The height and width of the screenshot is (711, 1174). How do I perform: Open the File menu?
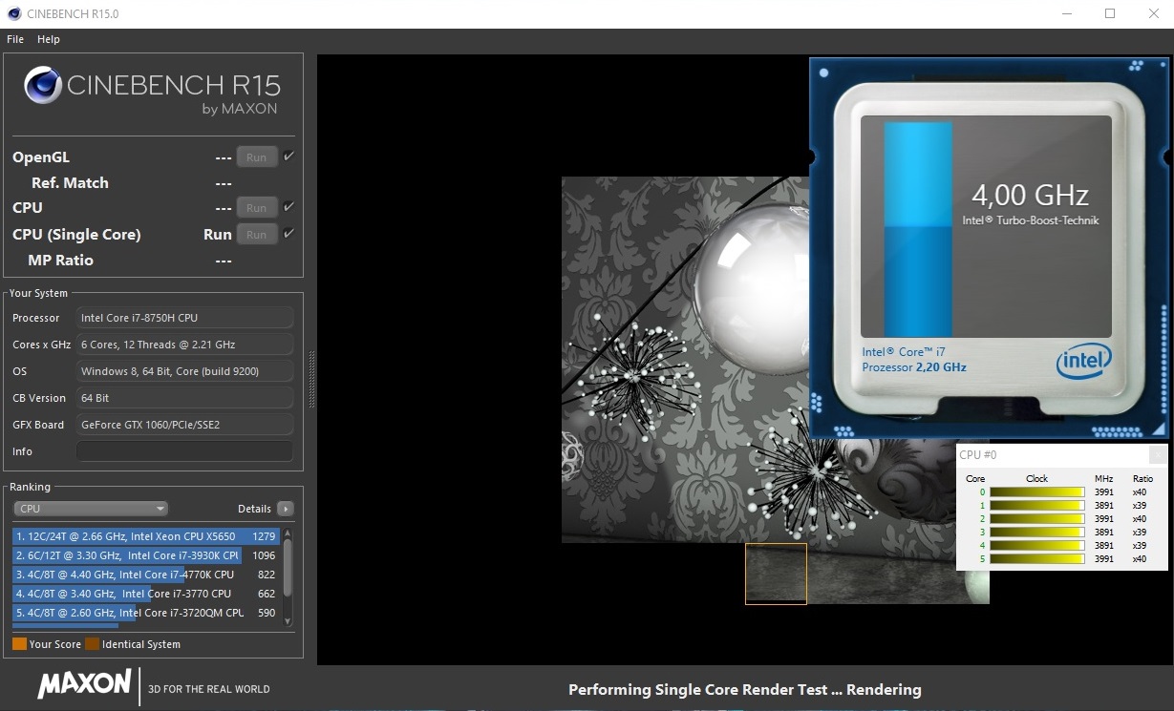(x=15, y=39)
